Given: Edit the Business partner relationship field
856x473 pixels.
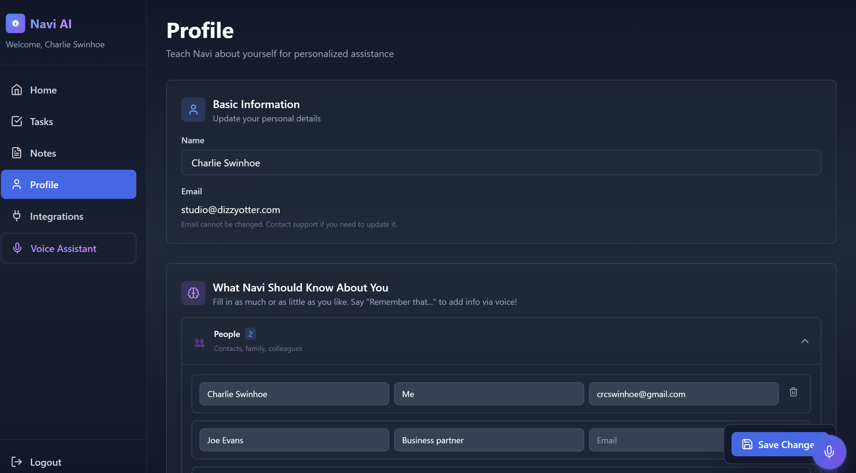Looking at the screenshot, I should point(489,440).
